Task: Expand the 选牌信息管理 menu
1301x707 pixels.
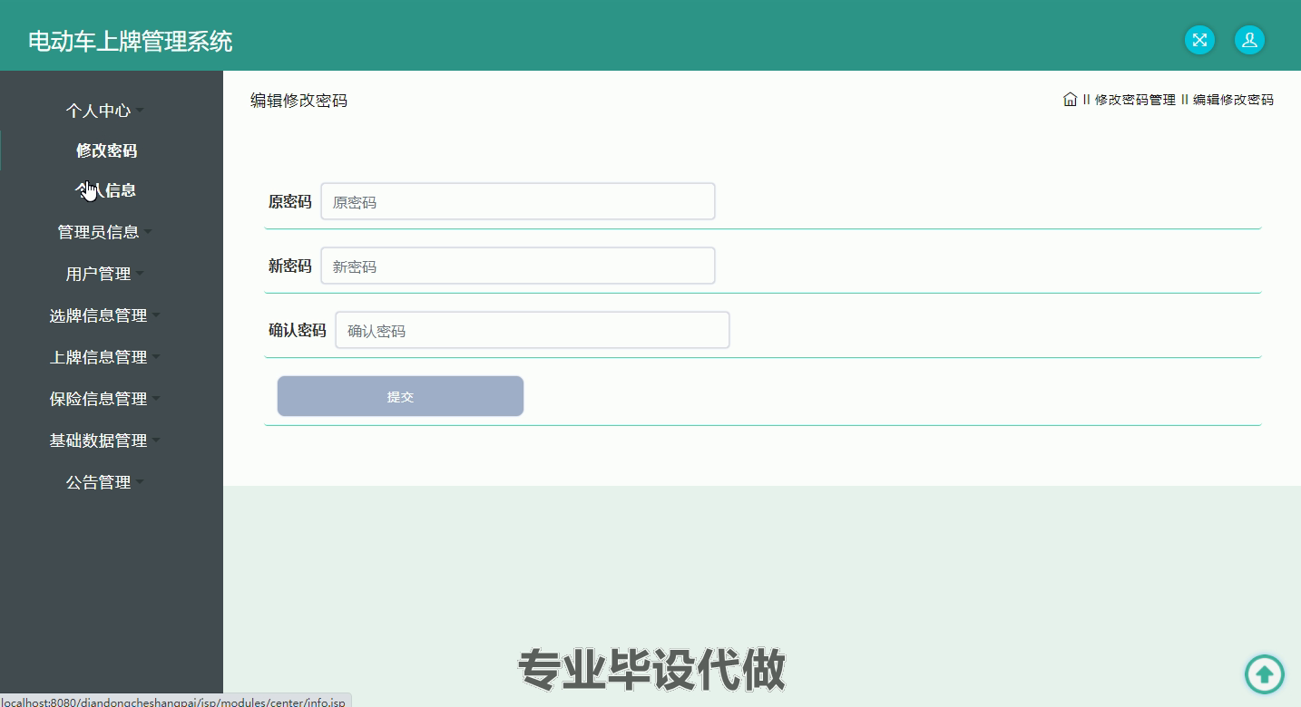Action: (104, 315)
